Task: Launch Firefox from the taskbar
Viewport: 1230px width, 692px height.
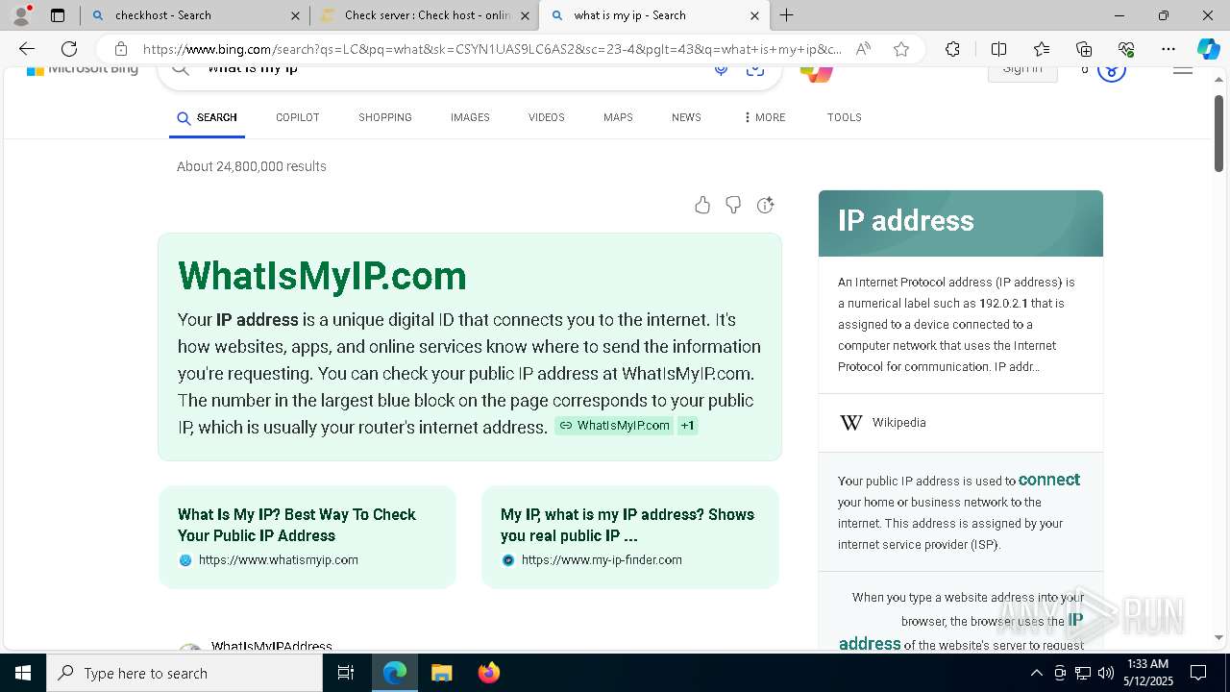Action: click(488, 673)
